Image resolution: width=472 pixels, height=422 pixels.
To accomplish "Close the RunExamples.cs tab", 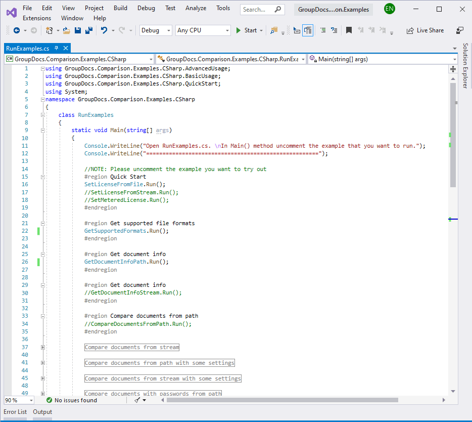I will pyautogui.click(x=66, y=48).
